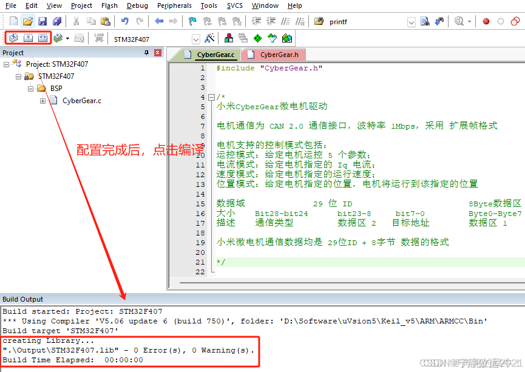Screen dimensions: 525x372
Task: Open the Project menu
Action: pos(81,5)
